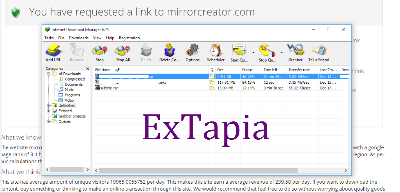Click the 3 min 38 sec cell
This screenshot has width=400, height=193.
pos(273,88)
